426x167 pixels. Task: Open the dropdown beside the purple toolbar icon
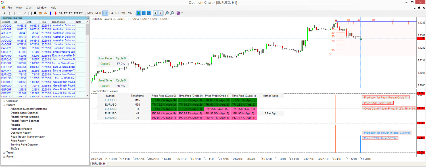(x=182, y=13)
